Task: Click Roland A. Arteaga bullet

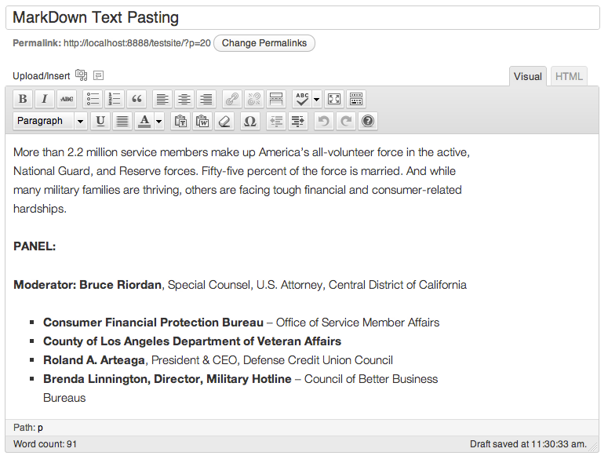Action: (x=218, y=360)
